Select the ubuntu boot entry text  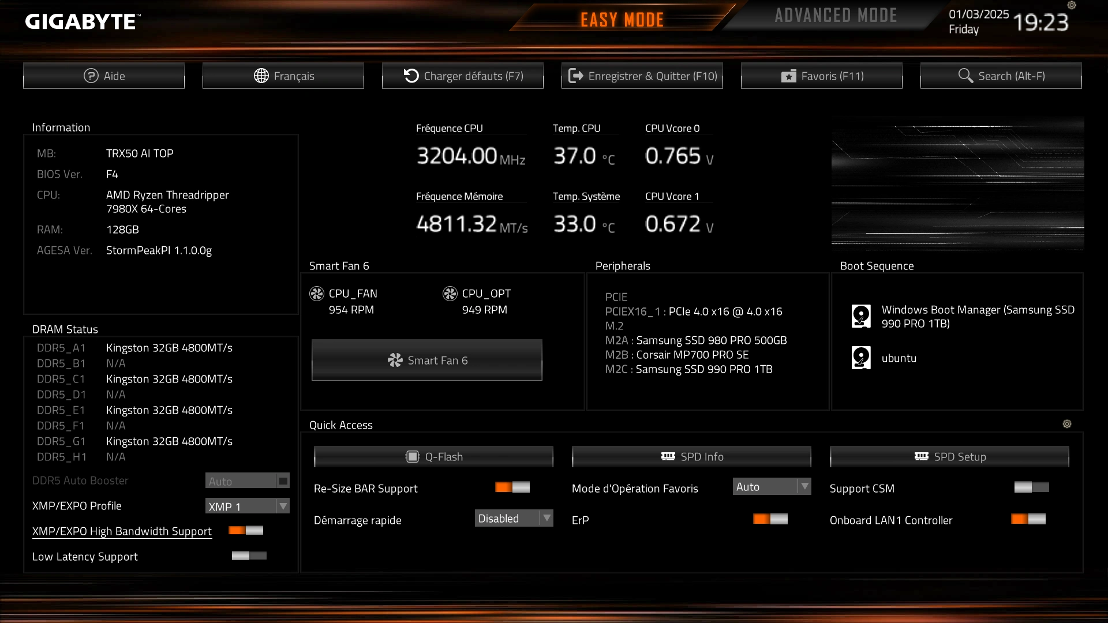click(x=899, y=358)
